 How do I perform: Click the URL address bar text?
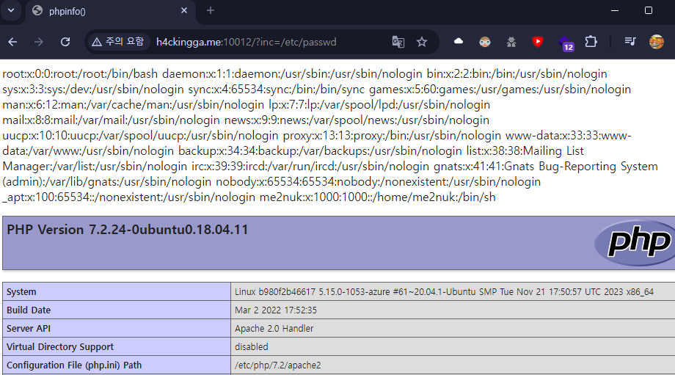click(246, 42)
